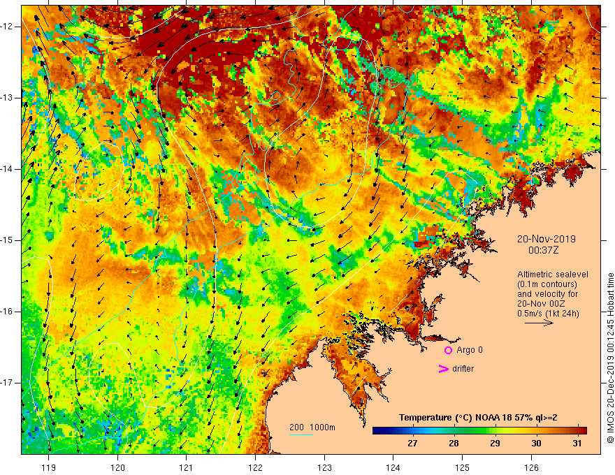Click the '0.5m/s (1kt 24h)' velocity label

pos(547,314)
